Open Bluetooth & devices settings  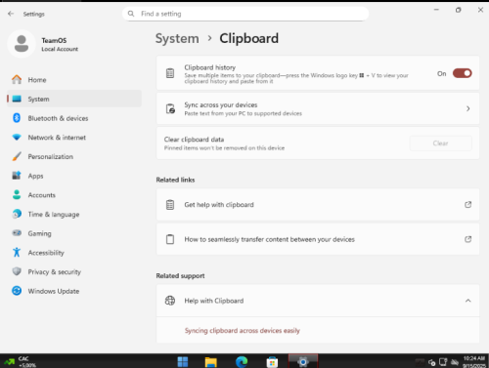pyautogui.click(x=74, y=118)
